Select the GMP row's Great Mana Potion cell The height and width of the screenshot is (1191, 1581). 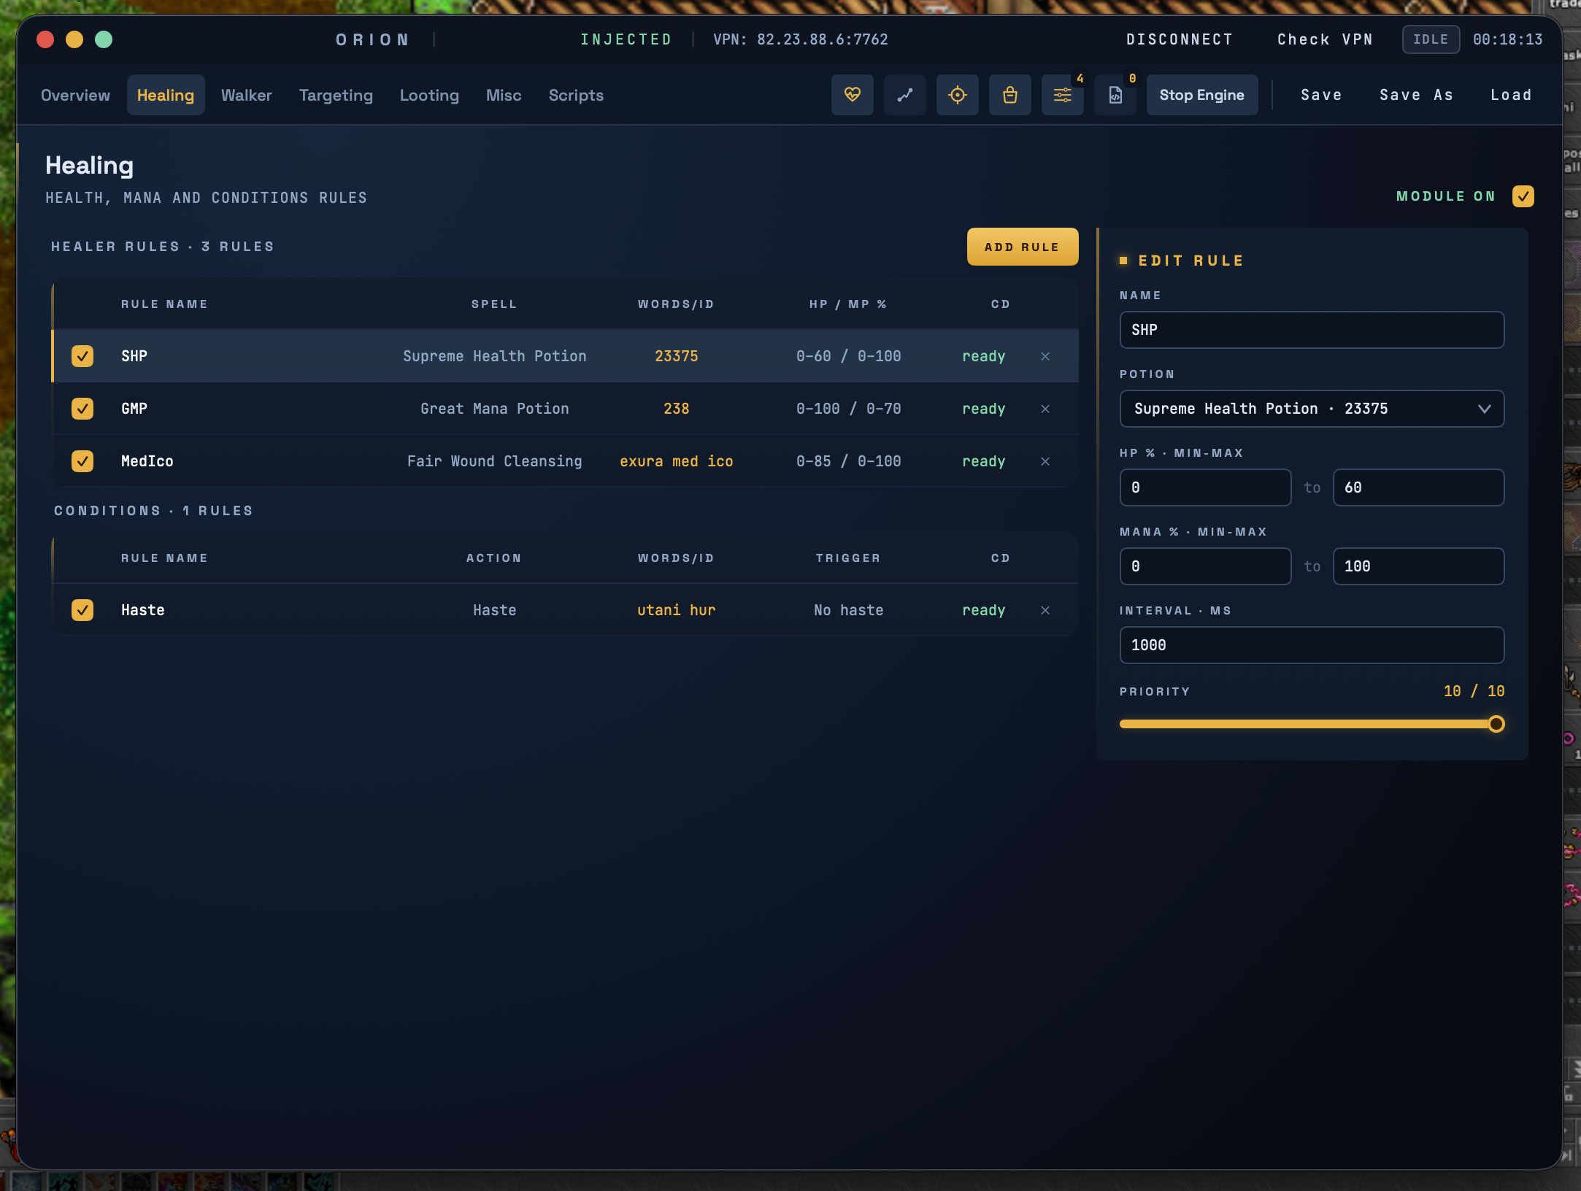494,409
